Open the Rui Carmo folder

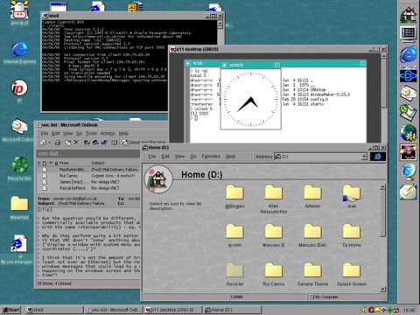273,275
